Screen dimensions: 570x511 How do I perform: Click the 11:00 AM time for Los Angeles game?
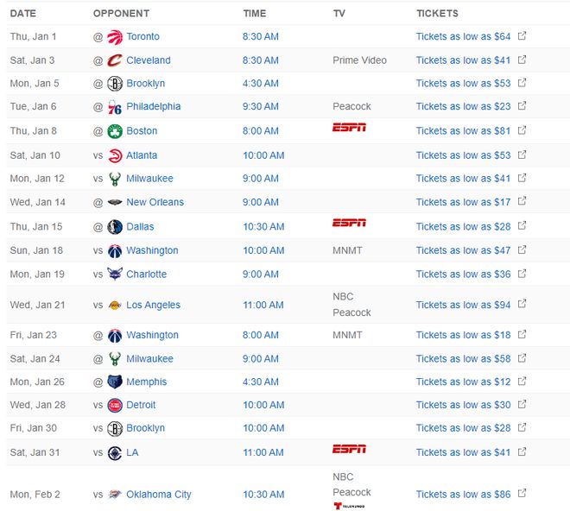(263, 306)
